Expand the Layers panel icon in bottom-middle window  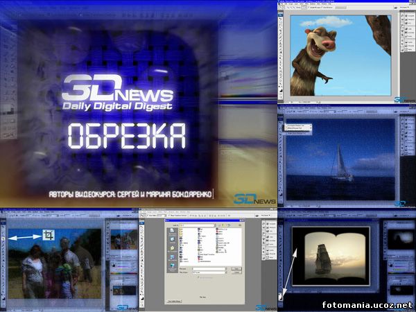click(x=268, y=250)
